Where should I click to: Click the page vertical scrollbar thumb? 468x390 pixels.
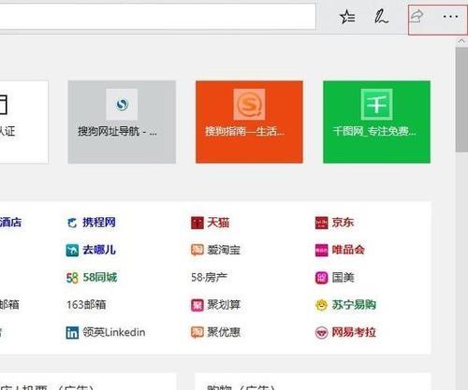[x=461, y=100]
